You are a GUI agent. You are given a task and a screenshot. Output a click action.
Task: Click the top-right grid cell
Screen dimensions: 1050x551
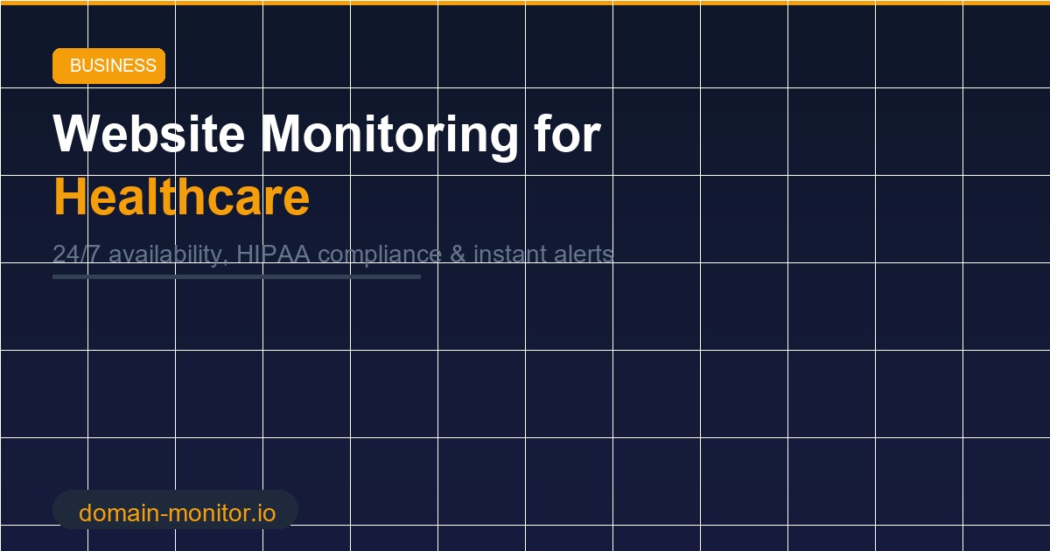1006,44
